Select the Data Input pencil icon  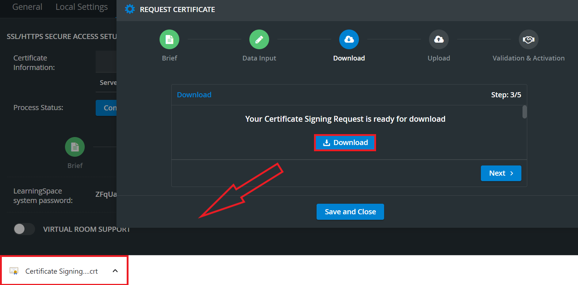point(259,39)
